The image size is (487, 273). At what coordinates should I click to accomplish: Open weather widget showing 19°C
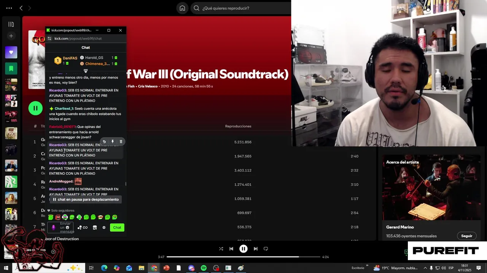coord(396,268)
